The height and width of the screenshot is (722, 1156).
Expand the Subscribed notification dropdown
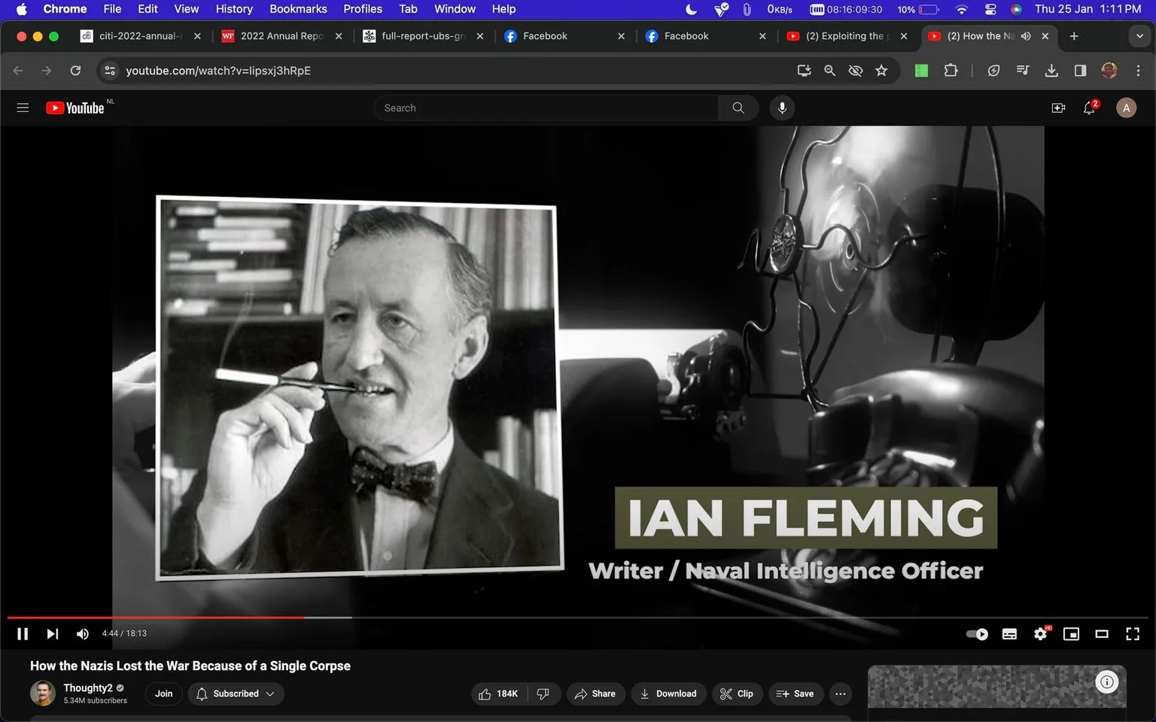[236, 693]
